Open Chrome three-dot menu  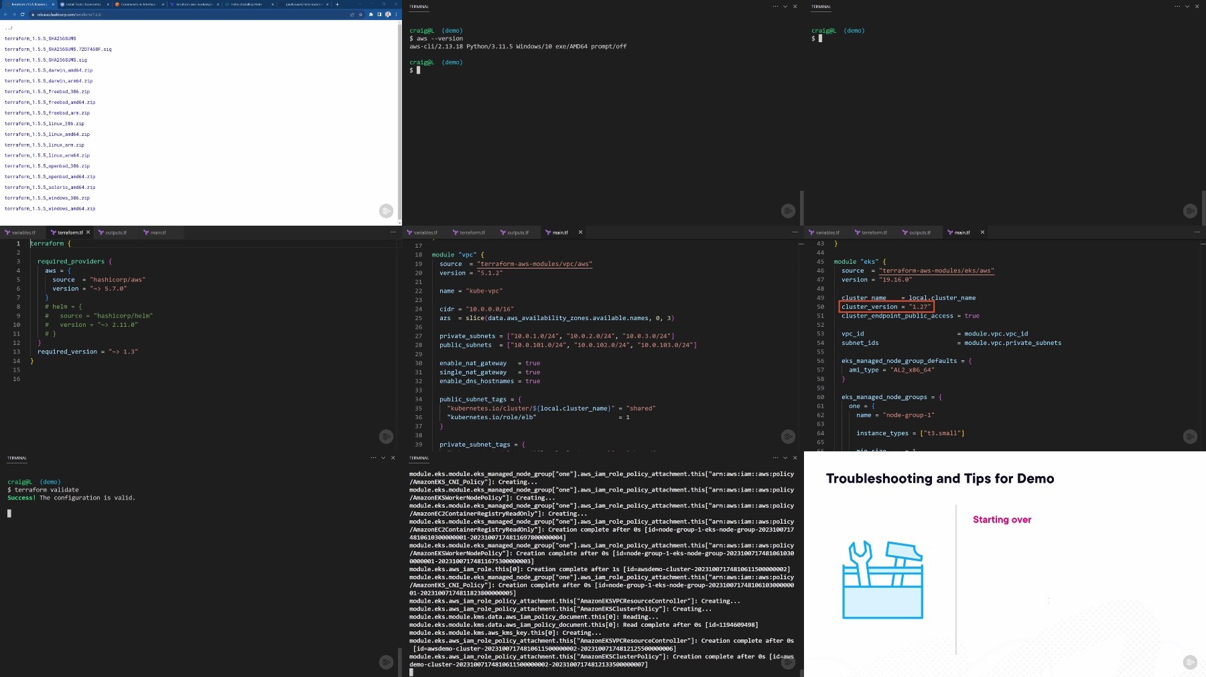pyautogui.click(x=396, y=14)
